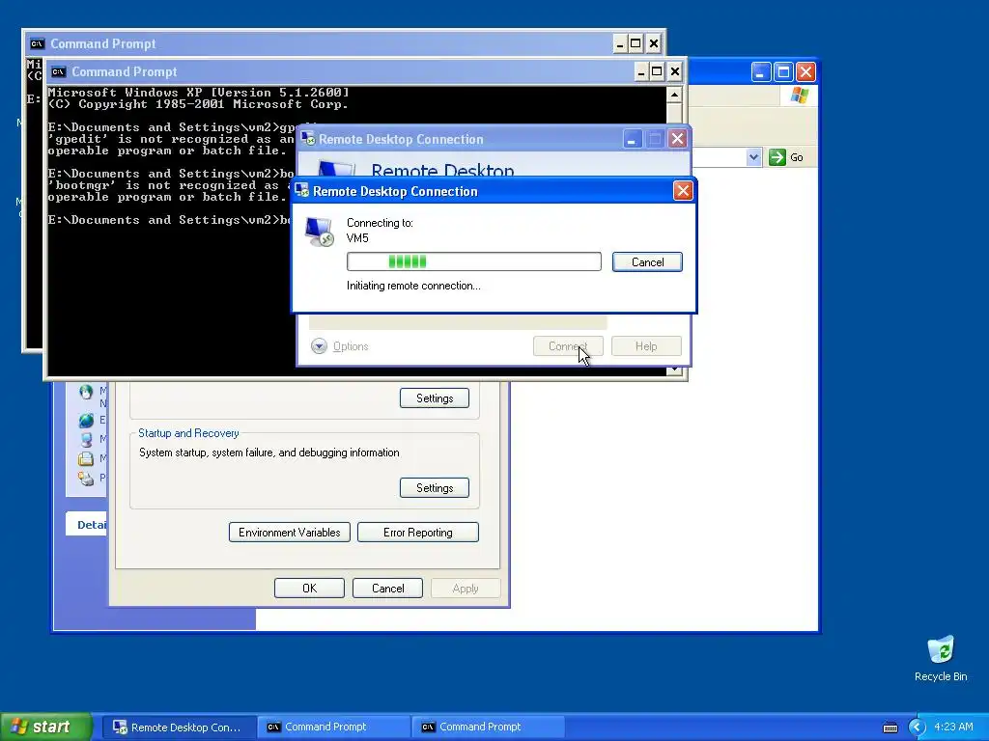Viewport: 989px width, 741px height.
Task: Click the remote computer icon in the connecting dialog
Action: click(319, 232)
